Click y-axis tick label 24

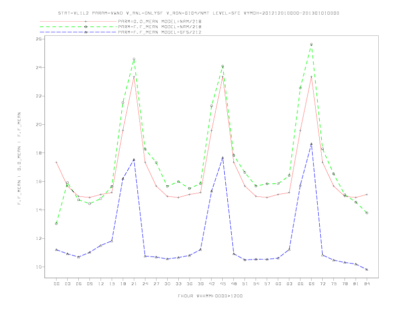point(39,68)
